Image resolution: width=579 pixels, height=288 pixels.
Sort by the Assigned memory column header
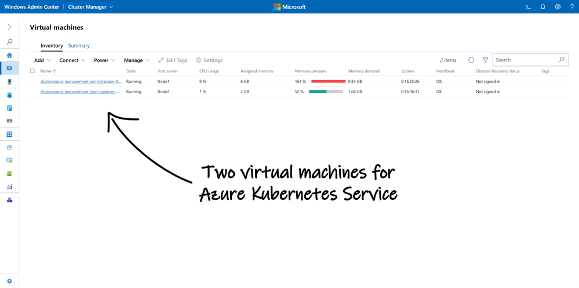257,71
